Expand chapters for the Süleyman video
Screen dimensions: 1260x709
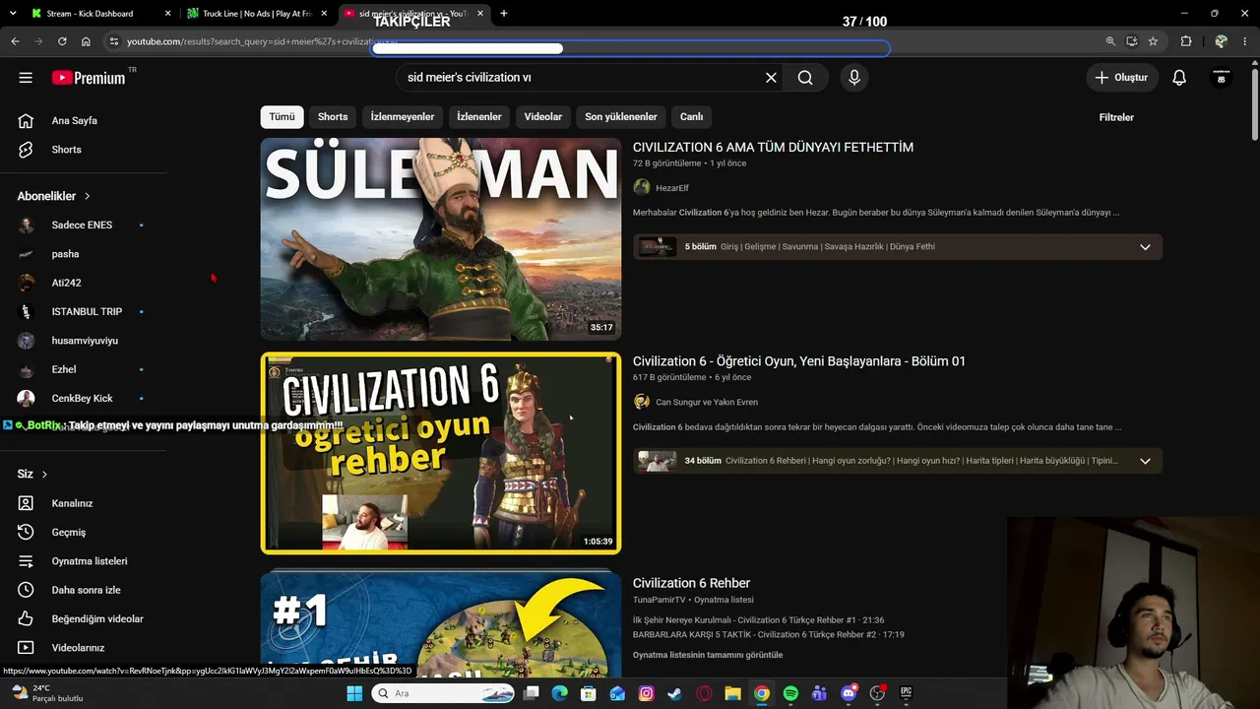(1145, 247)
